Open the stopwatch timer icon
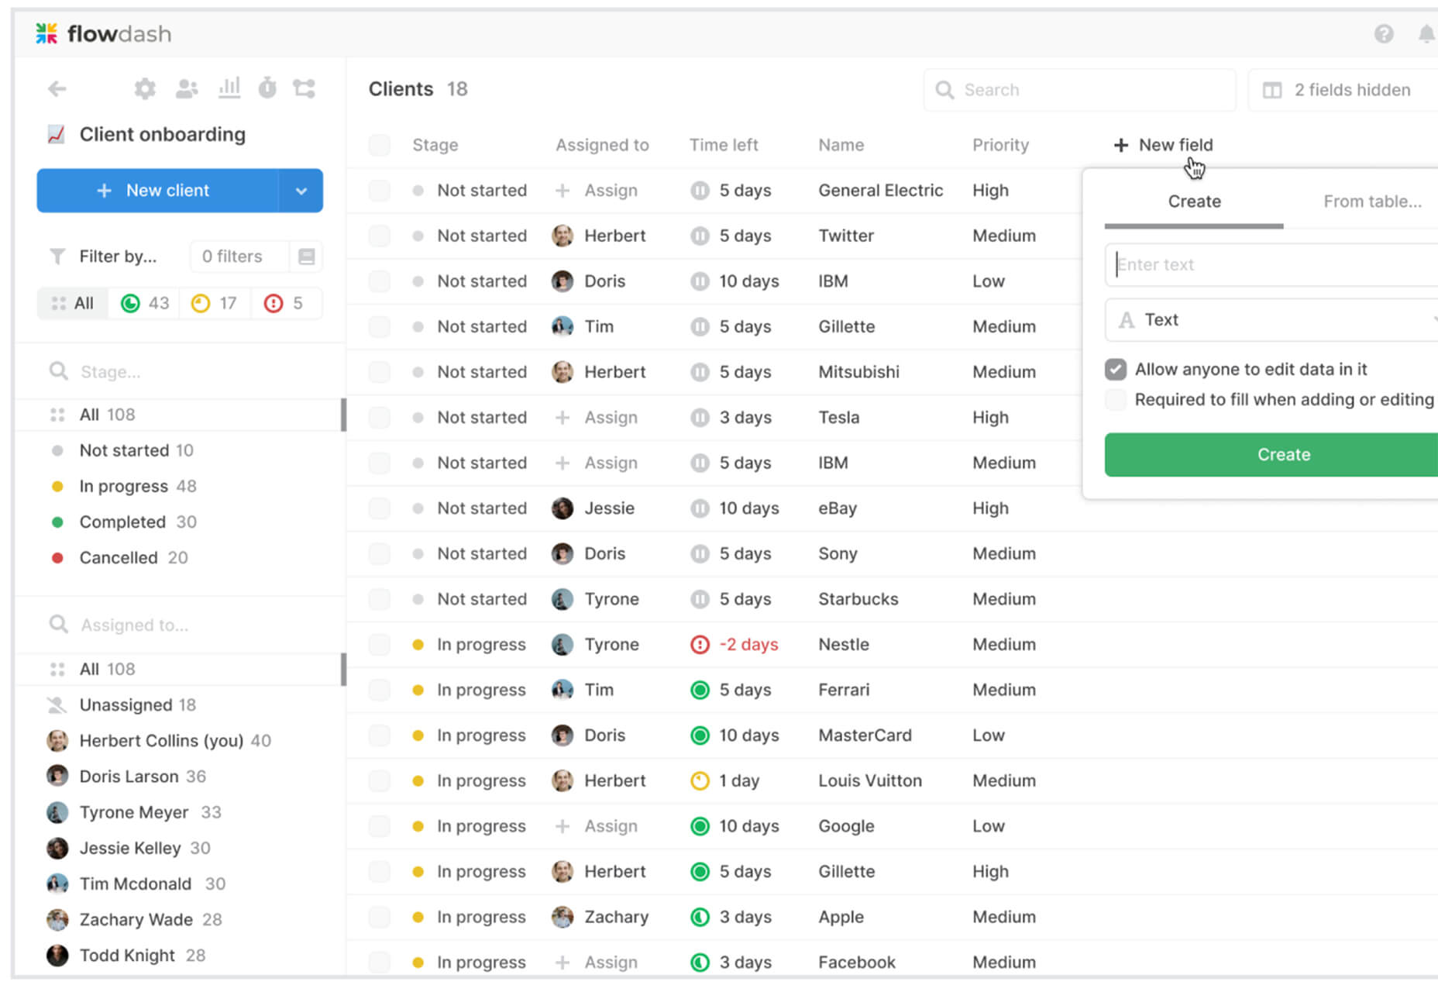The image size is (1438, 992). click(x=267, y=88)
